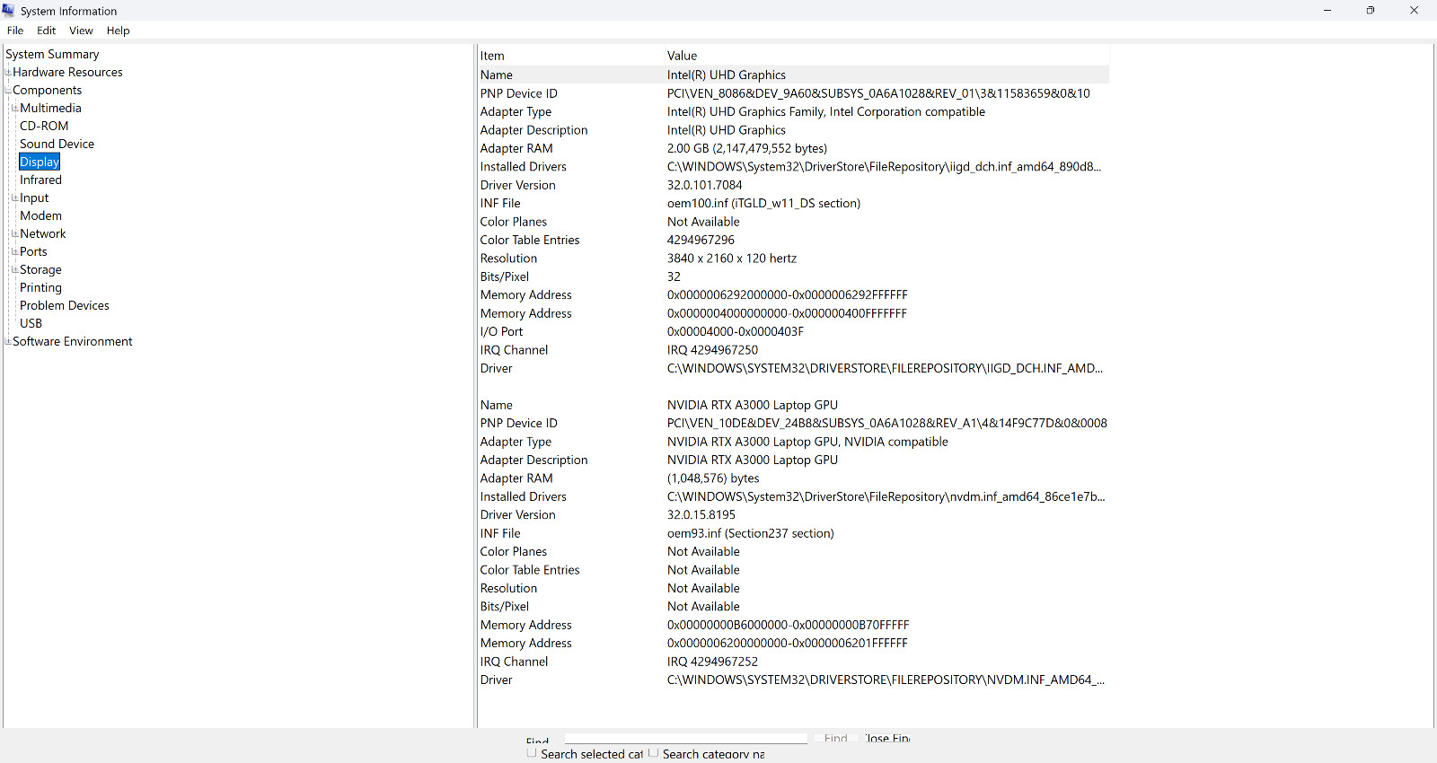1437x763 pixels.
Task: Expand Hardware Resources node
Action: coord(8,72)
